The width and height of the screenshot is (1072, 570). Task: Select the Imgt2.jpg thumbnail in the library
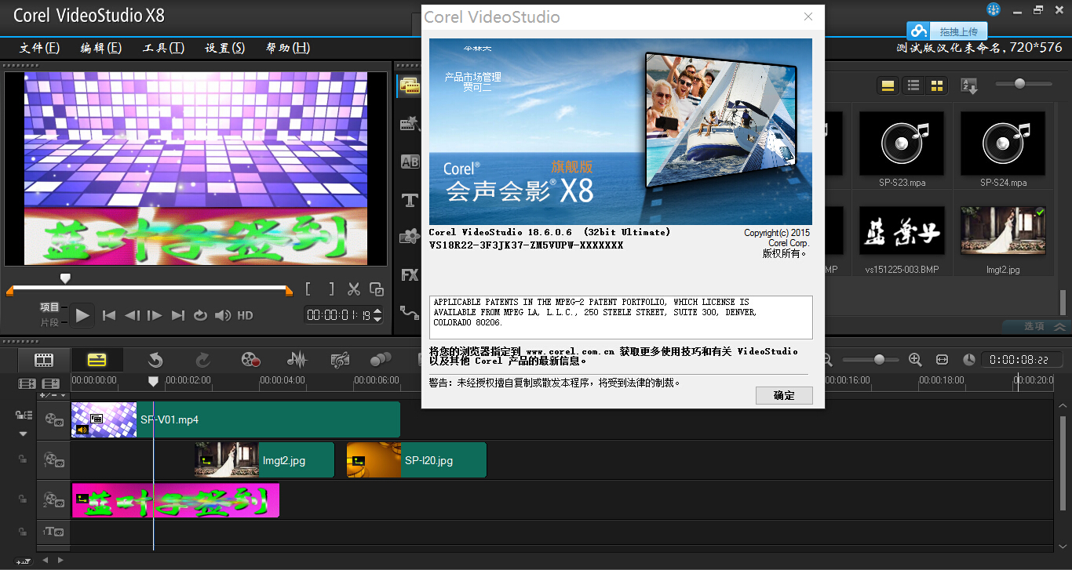(1002, 231)
